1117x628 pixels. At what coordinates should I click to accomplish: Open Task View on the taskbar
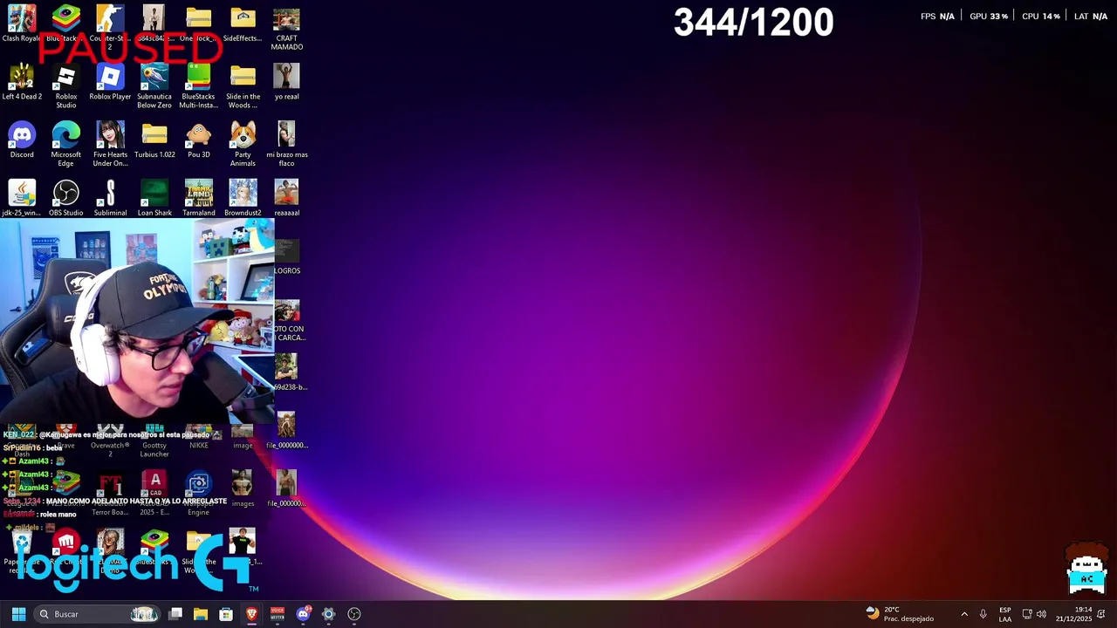(175, 614)
